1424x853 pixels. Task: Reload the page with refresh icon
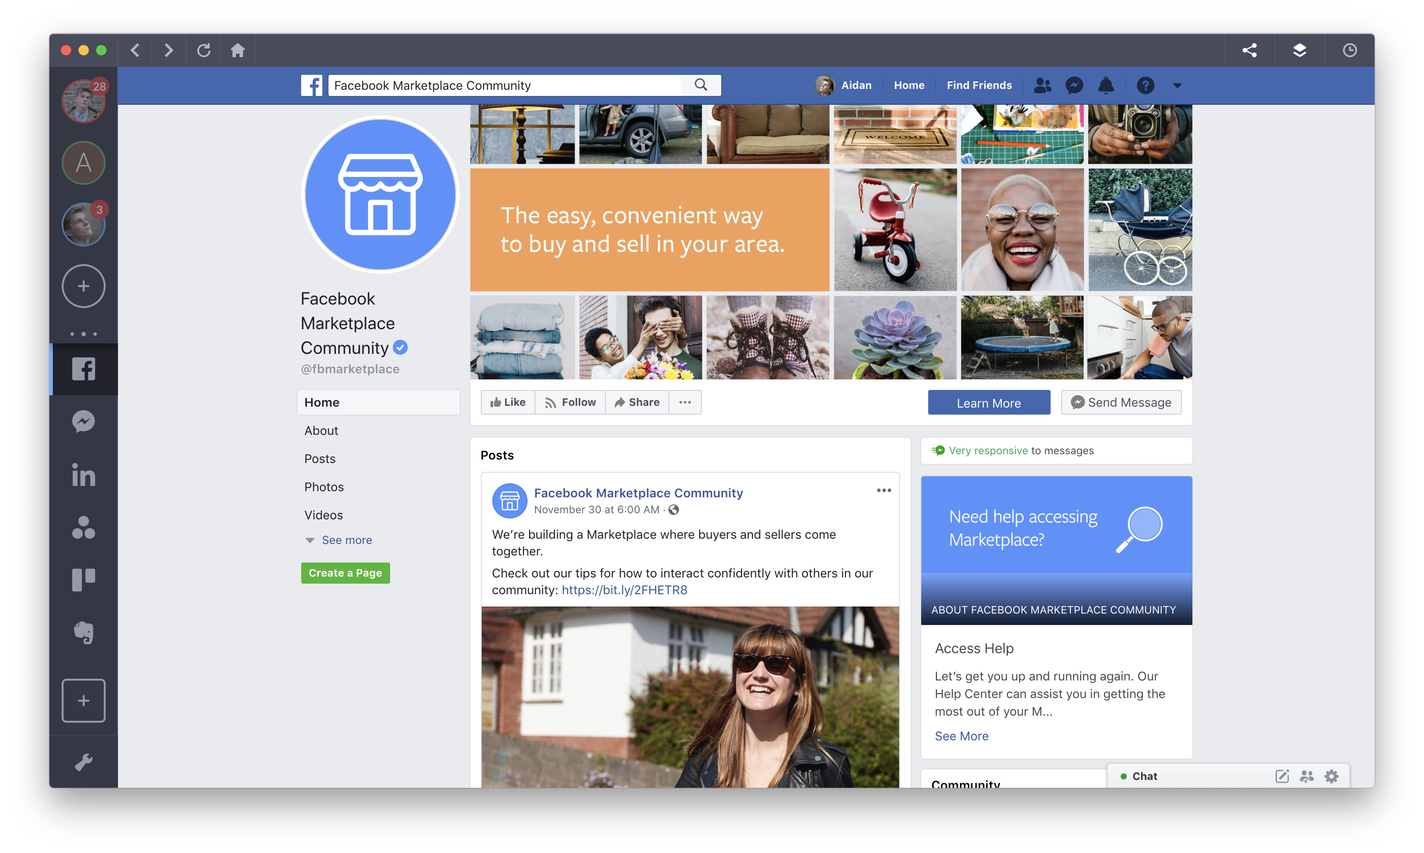tap(203, 51)
